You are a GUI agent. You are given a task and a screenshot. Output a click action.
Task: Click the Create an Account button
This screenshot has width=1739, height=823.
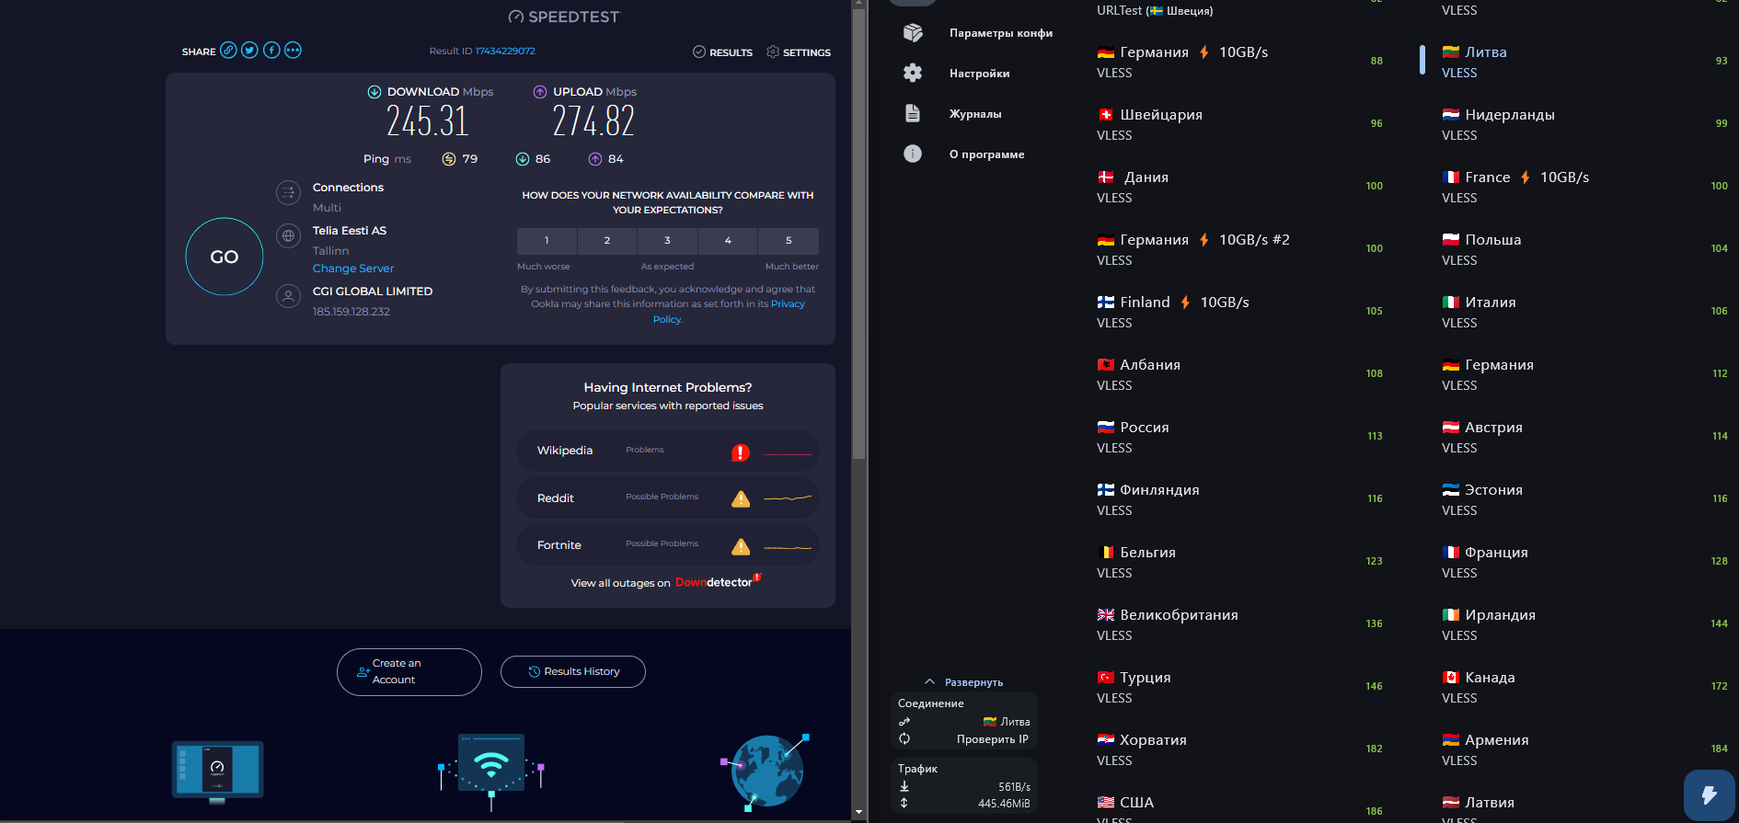pyautogui.click(x=409, y=672)
